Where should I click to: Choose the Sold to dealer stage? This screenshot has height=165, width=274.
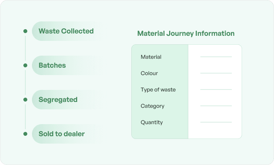point(62,134)
